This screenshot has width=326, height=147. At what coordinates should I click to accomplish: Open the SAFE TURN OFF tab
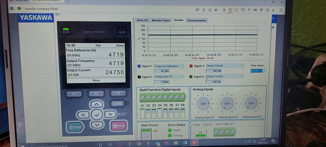(x=225, y=124)
